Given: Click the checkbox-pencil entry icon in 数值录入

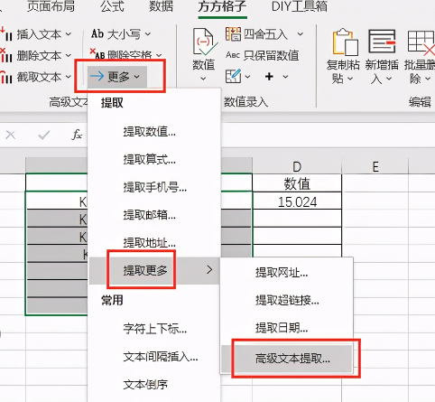Looking at the screenshot, I should coord(234,76).
